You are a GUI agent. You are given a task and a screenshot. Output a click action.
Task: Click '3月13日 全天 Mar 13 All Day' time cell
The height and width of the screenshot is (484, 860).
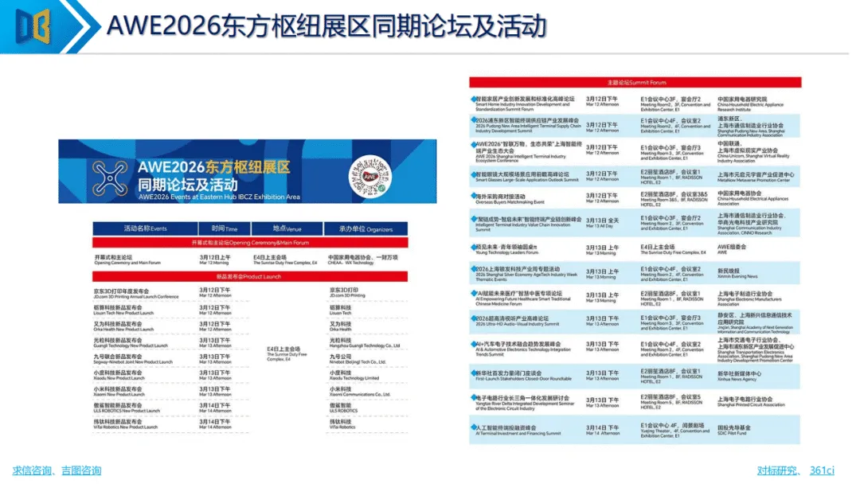tap(602, 223)
